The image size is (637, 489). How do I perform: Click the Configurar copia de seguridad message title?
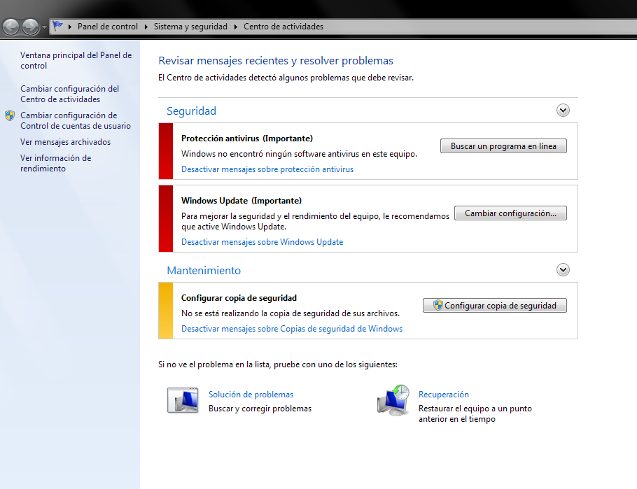(239, 298)
